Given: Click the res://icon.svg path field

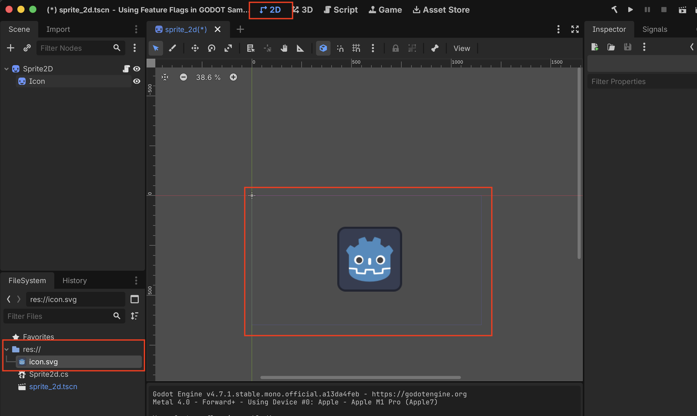Looking at the screenshot, I should tap(76, 299).
